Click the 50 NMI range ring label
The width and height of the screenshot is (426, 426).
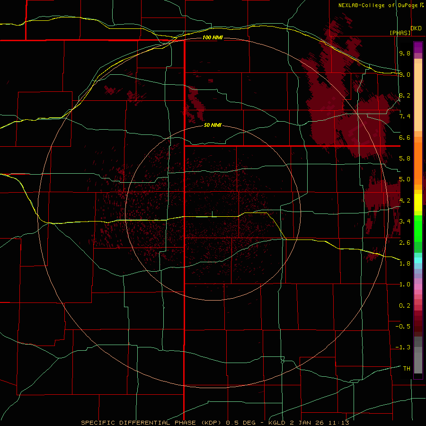[213, 125]
